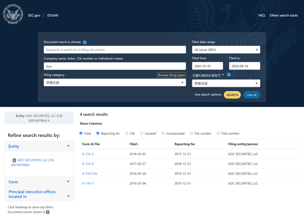Enable the Located column checkbox

[x=141, y=133]
